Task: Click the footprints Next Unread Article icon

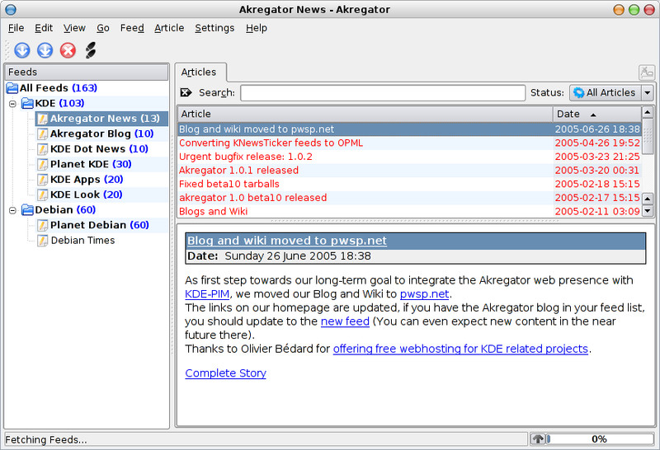Action: [x=91, y=50]
